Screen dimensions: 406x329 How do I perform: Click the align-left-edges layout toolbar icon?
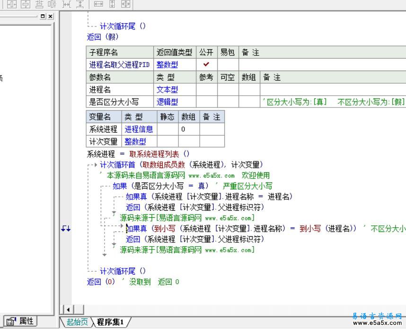pos(11,4)
